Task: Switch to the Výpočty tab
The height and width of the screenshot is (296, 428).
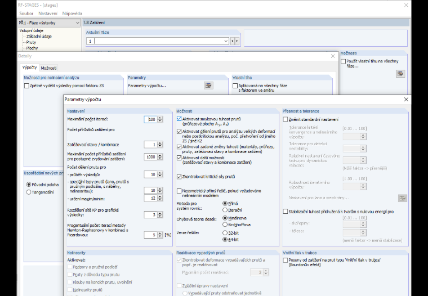Action: point(29,68)
